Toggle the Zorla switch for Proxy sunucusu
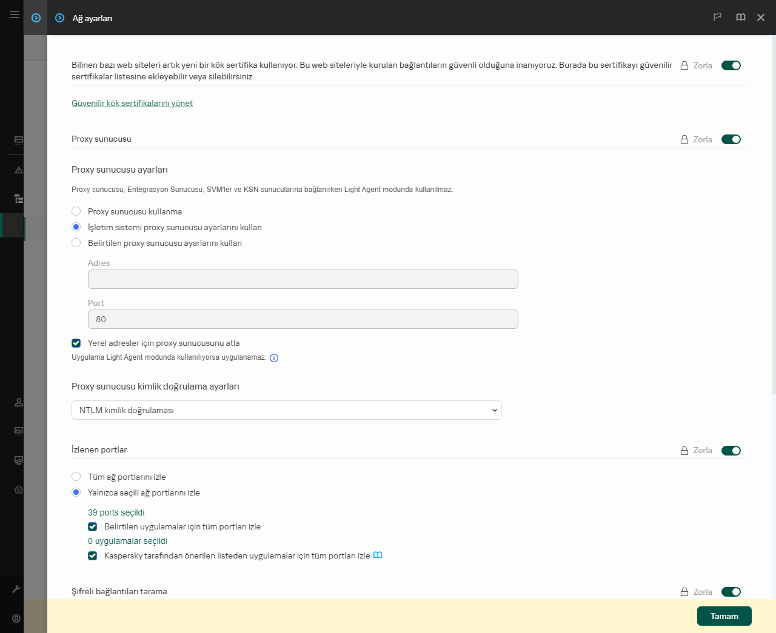 click(731, 139)
